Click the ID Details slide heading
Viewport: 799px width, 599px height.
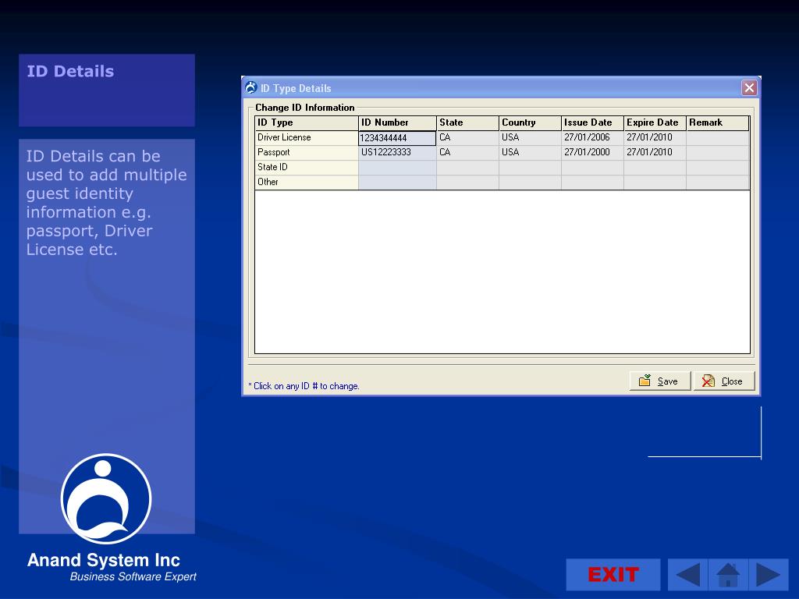point(70,71)
